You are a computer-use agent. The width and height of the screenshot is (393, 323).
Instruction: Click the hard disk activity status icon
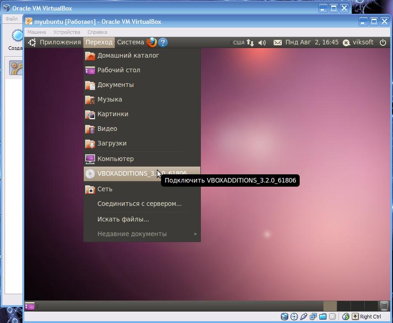click(x=285, y=317)
